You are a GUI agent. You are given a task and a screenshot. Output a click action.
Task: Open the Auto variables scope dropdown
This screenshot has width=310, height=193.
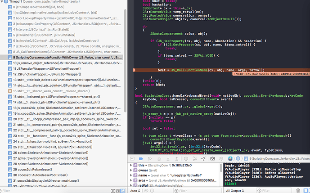click(135, 191)
